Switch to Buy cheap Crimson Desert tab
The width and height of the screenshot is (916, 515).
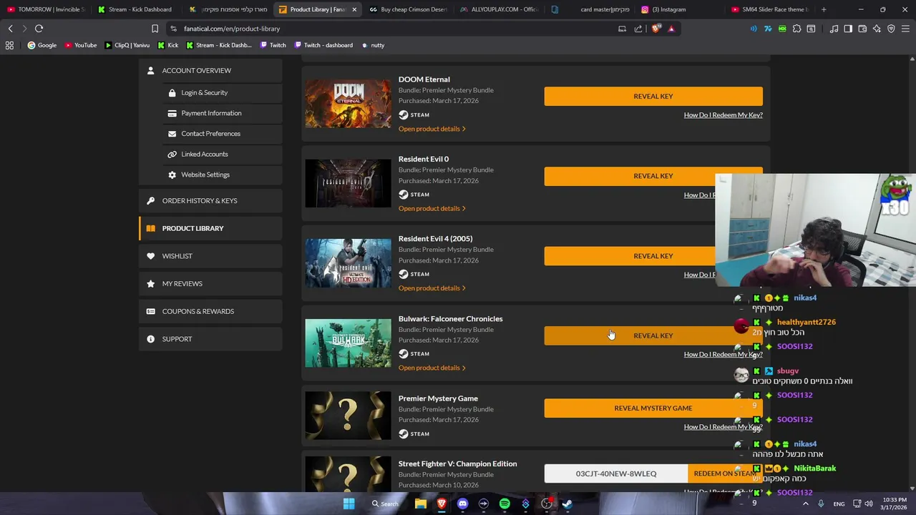(x=409, y=9)
